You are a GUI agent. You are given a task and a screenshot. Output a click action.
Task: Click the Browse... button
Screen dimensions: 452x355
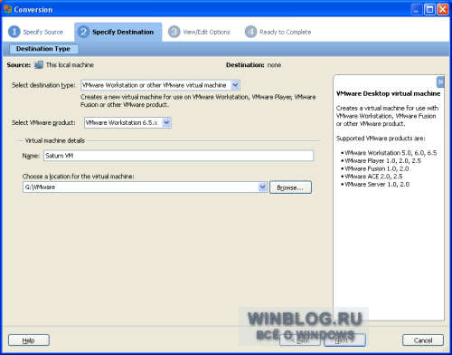[x=290, y=187]
